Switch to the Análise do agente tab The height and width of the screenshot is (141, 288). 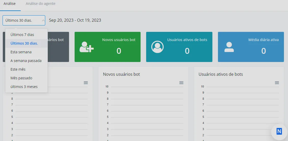tap(41, 4)
